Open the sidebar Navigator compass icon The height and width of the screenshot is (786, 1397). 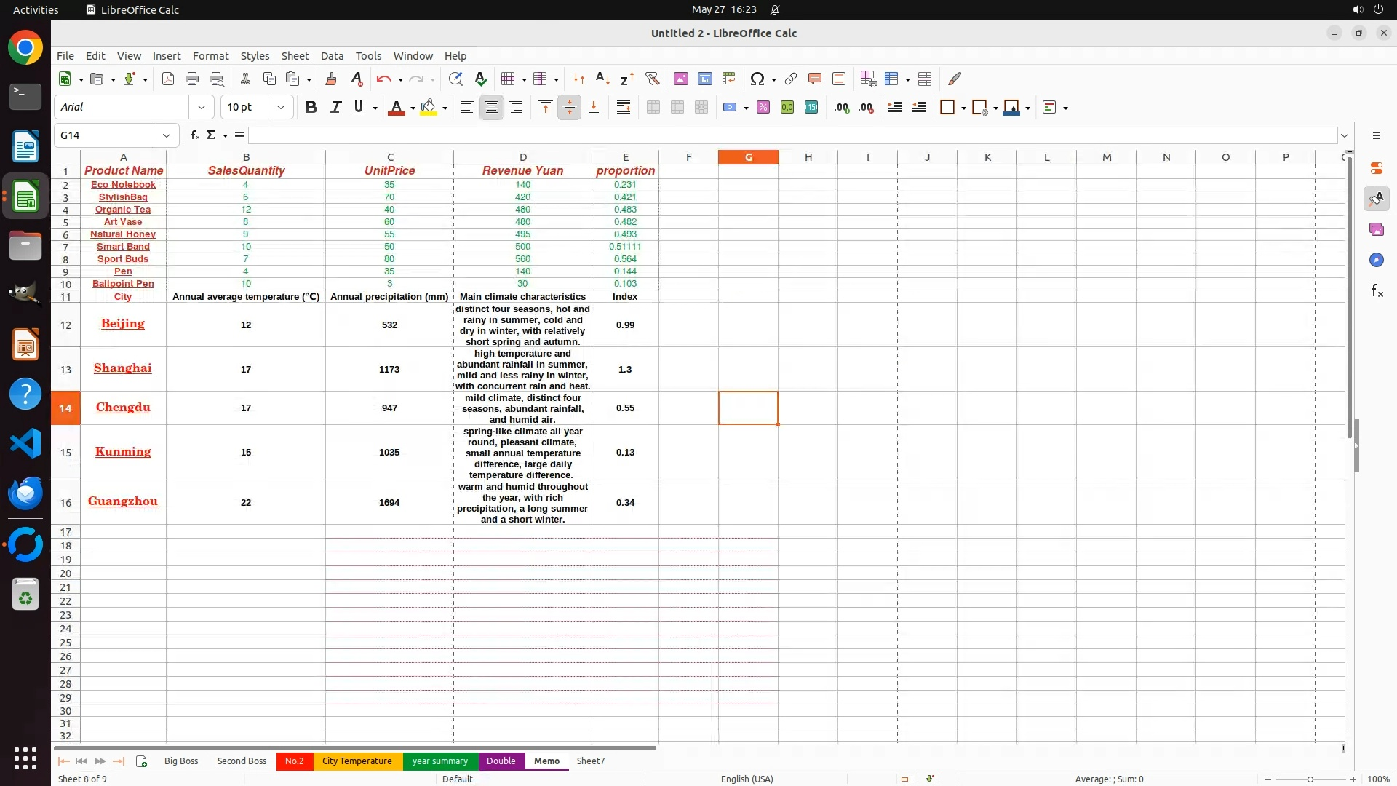click(x=1376, y=260)
